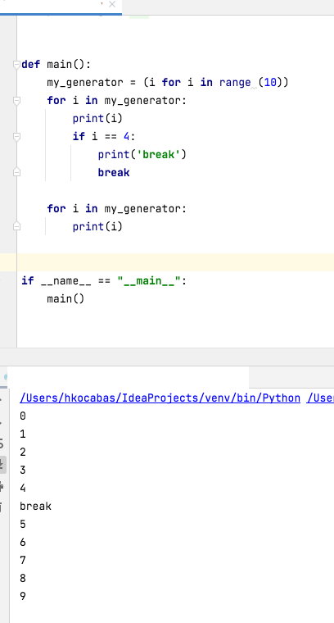The width and height of the screenshot is (334, 623).
Task: Click the 'if i == 4:' code line
Action: [104, 137]
